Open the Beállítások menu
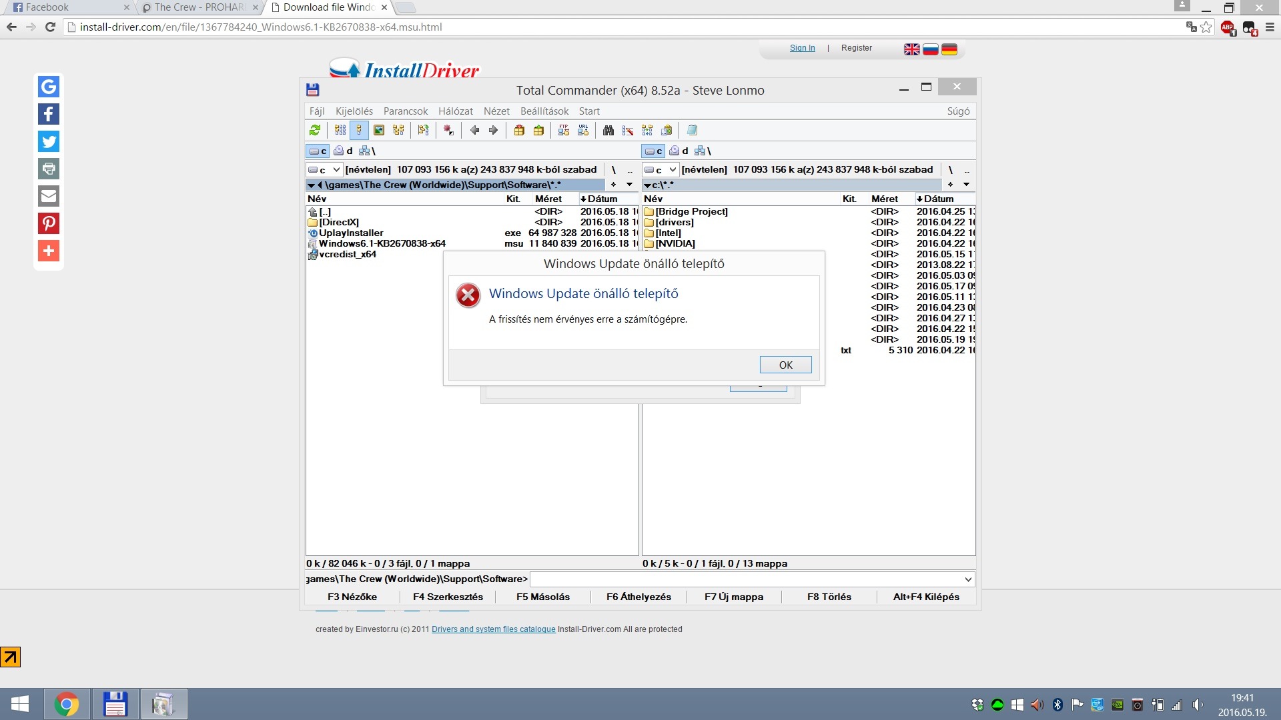 click(544, 111)
